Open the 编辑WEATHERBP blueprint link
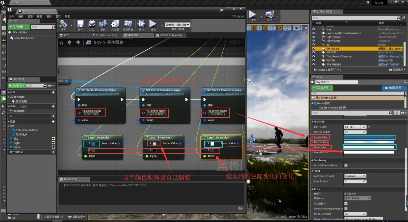The height and width of the screenshot is (222, 408). pyautogui.click(x=389, y=64)
